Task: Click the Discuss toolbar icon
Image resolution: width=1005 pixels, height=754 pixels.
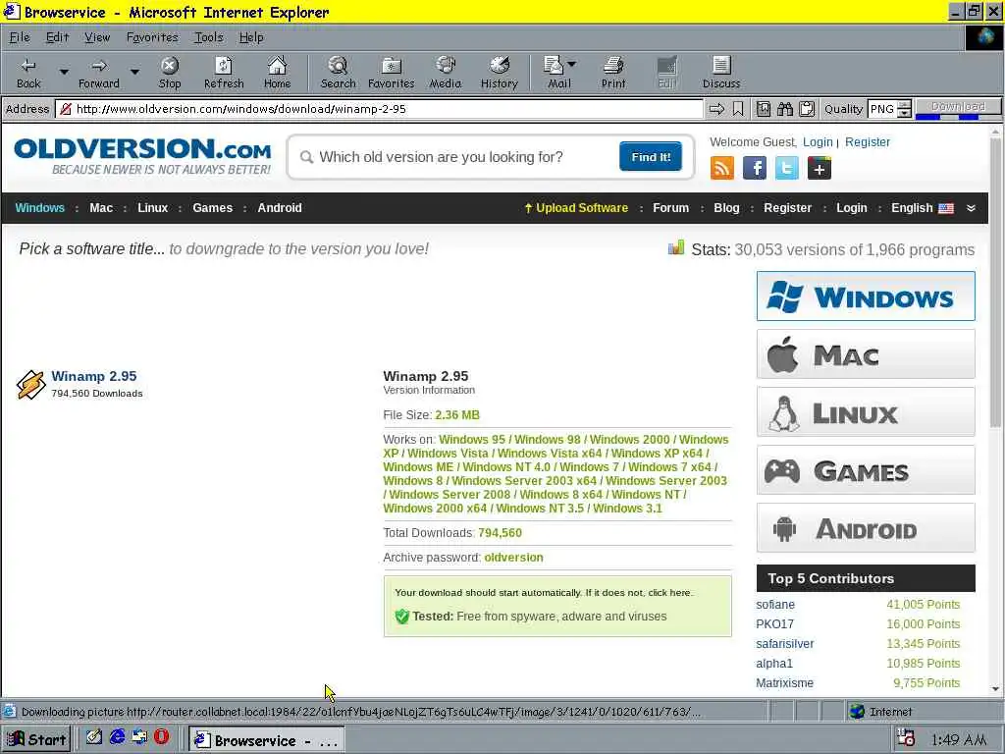Action: [721, 73]
